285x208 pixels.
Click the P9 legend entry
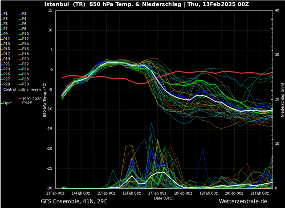(x=4, y=34)
